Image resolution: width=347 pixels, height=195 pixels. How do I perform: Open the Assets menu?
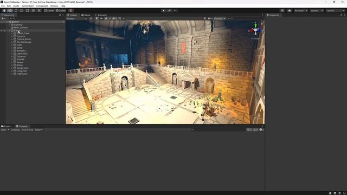(x=16, y=6)
